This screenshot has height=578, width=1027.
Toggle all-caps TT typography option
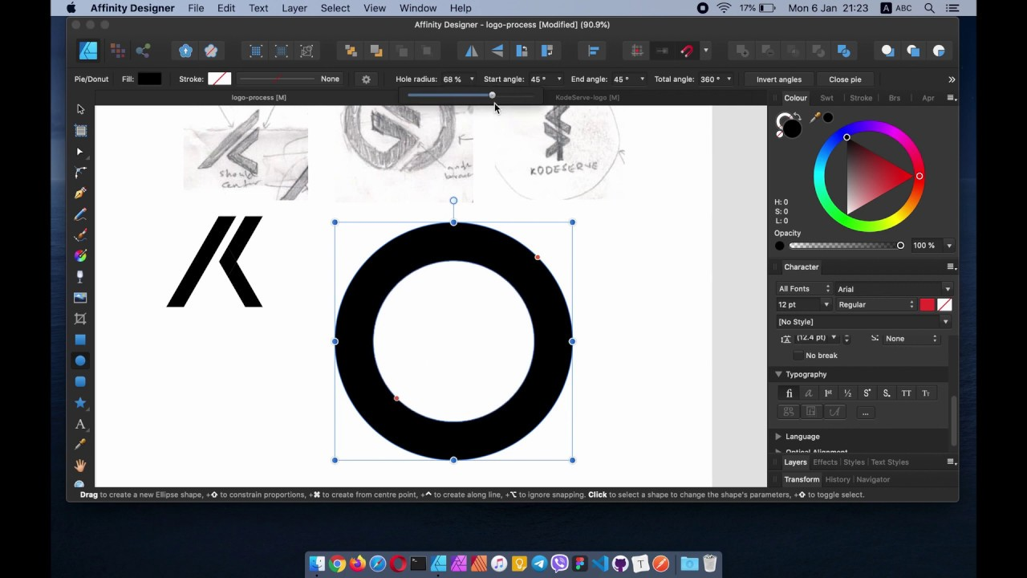click(x=906, y=393)
